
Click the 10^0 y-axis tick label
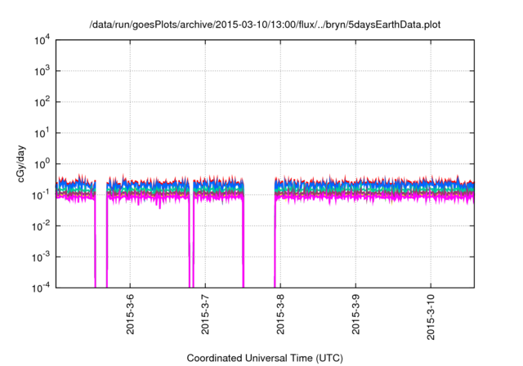pyautogui.click(x=42, y=164)
